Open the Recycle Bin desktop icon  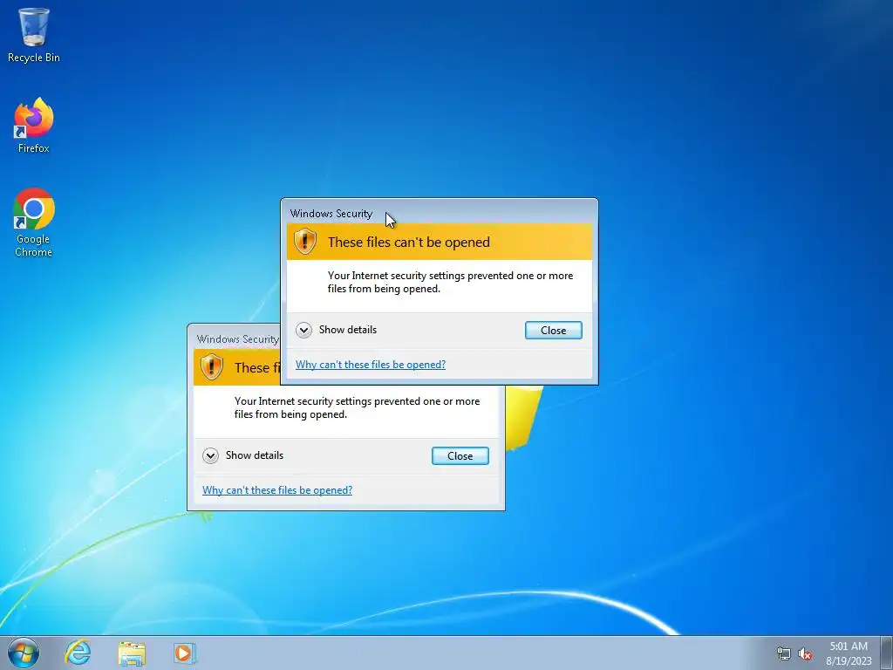tap(34, 35)
